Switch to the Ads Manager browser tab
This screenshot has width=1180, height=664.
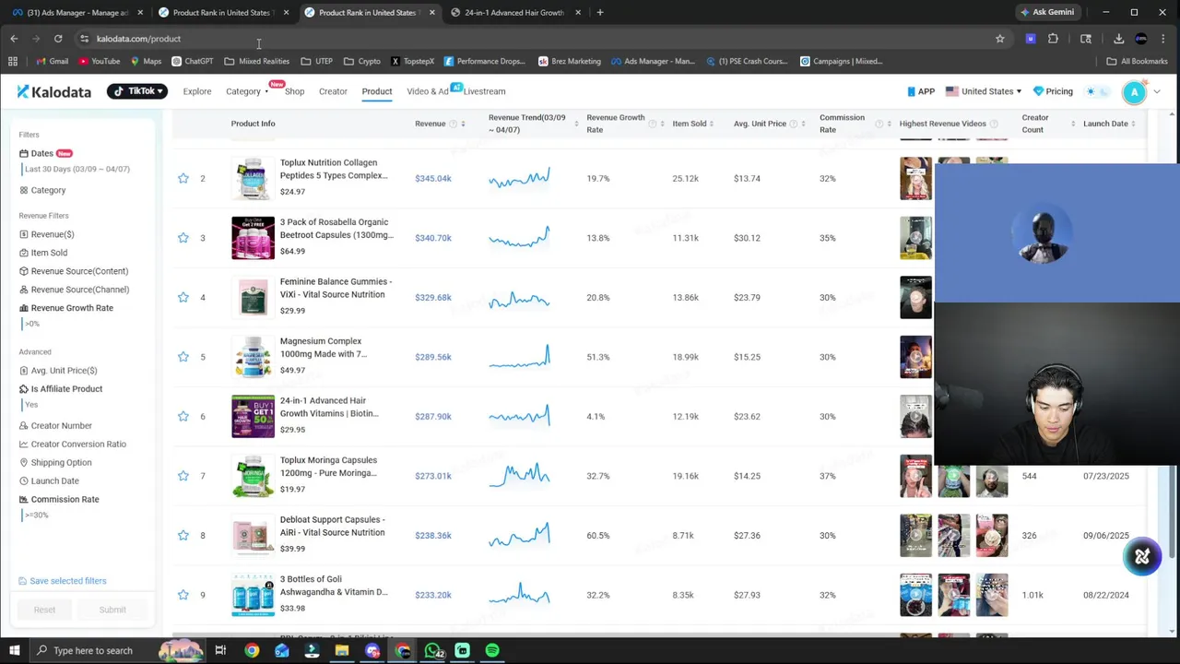coord(77,13)
